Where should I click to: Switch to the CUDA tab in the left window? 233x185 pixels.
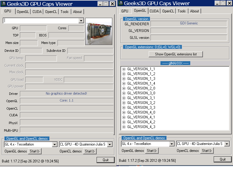click(37, 11)
